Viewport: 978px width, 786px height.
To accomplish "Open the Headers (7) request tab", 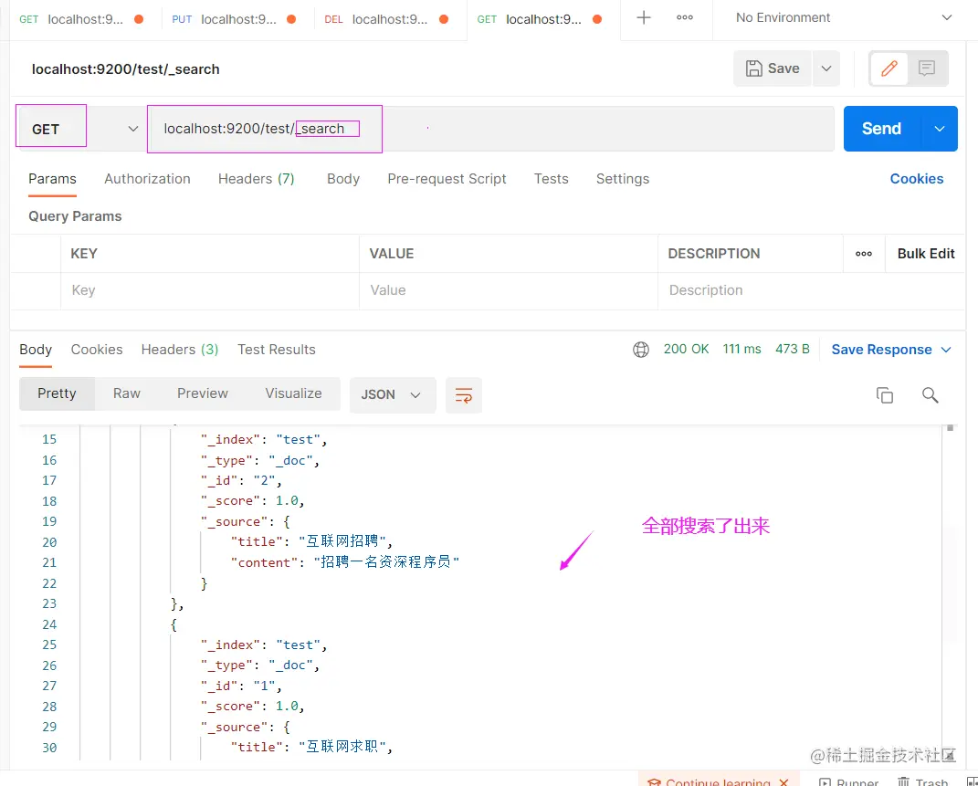I will click(256, 179).
